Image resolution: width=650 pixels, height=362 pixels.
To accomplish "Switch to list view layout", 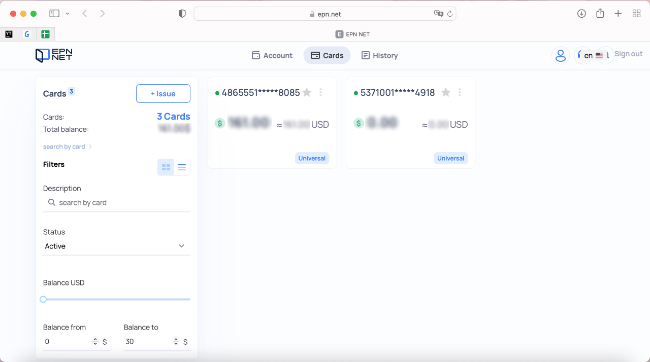I will tap(182, 167).
